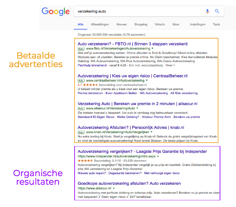The image size is (236, 207).
Task: Click the www.centraalbeheer.nl/Autoverzekering URL text
Action: click(x=115, y=80)
